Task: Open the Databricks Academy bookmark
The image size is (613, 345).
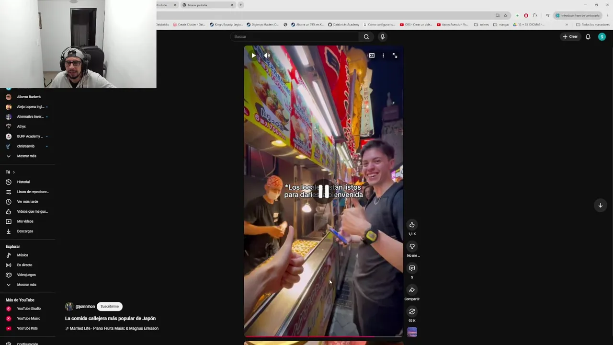Action: pos(343,24)
